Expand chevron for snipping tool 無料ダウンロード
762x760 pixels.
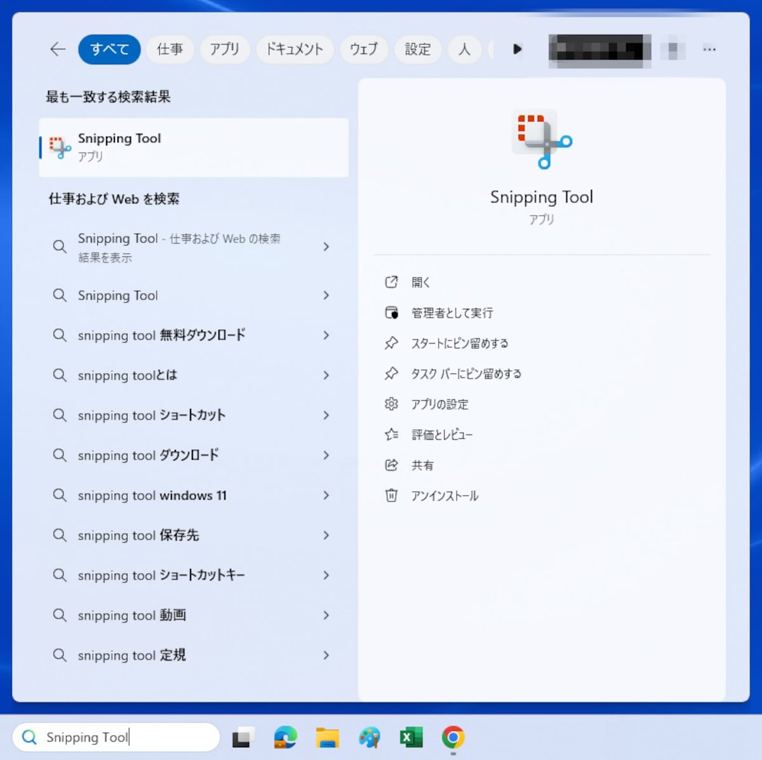(x=326, y=335)
